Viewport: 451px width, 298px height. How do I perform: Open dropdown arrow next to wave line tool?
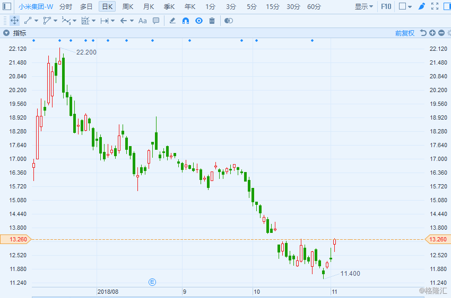tap(74, 21)
